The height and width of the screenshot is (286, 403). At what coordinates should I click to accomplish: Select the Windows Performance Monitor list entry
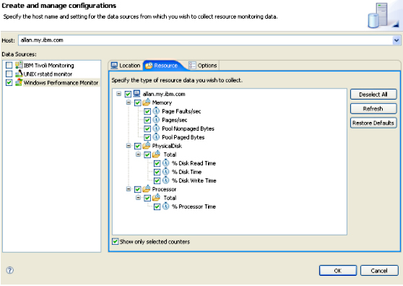pyautogui.click(x=61, y=83)
